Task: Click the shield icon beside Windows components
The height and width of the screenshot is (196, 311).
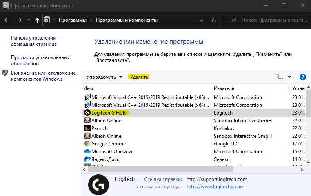Action: click(5, 73)
